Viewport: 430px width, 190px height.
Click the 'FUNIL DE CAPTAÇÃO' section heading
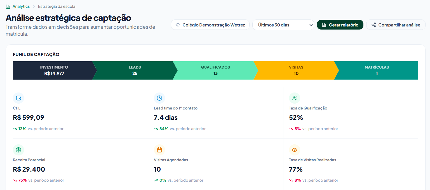[x=36, y=54]
